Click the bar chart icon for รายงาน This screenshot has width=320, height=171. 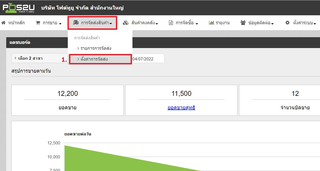pos(211,23)
